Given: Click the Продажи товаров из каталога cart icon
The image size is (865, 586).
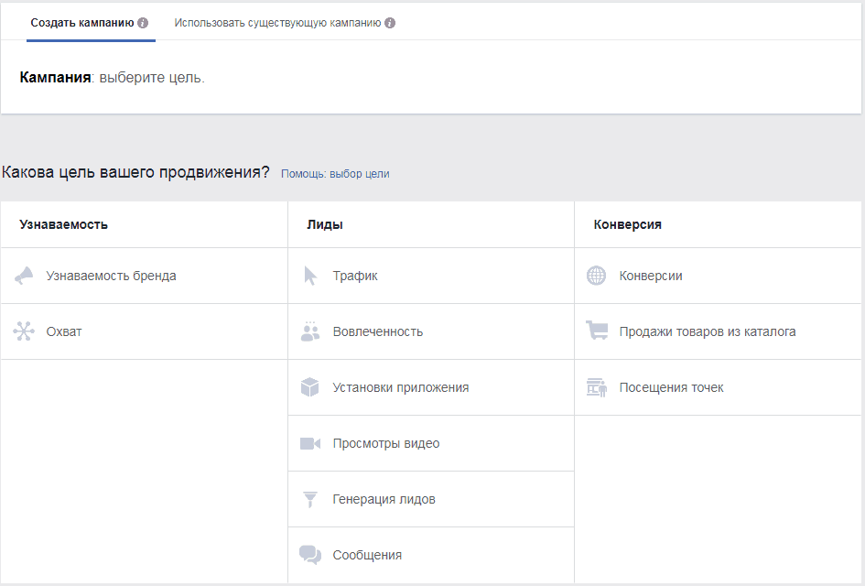Looking at the screenshot, I should tap(596, 331).
